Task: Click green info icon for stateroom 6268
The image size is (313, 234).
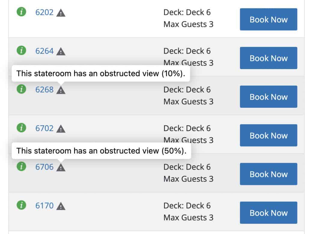Action: click(21, 89)
